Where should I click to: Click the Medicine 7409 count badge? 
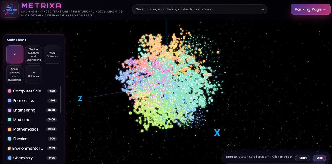52,120
